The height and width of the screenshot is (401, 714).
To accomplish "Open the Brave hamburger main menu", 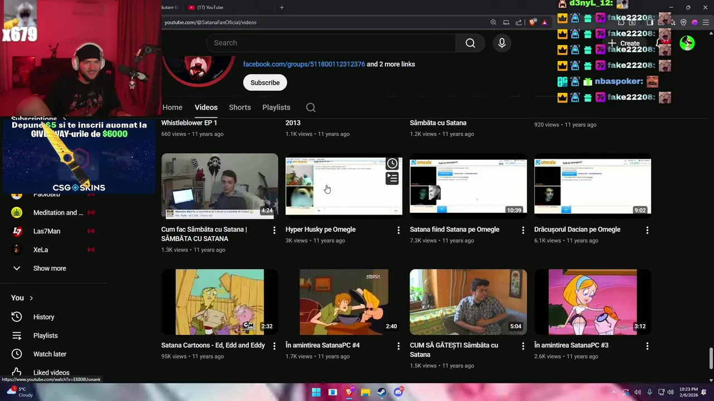I will (705, 22).
